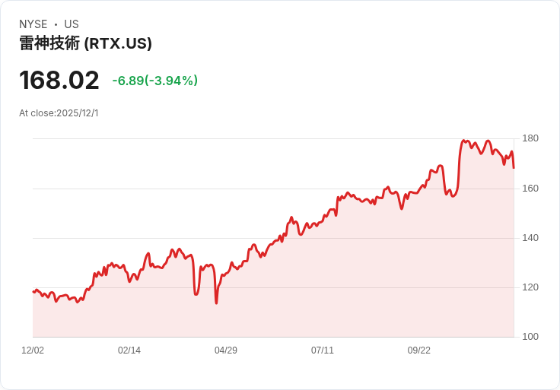The height and width of the screenshot is (390, 560).
Task: Click the 100 price axis label
Action: click(x=530, y=337)
